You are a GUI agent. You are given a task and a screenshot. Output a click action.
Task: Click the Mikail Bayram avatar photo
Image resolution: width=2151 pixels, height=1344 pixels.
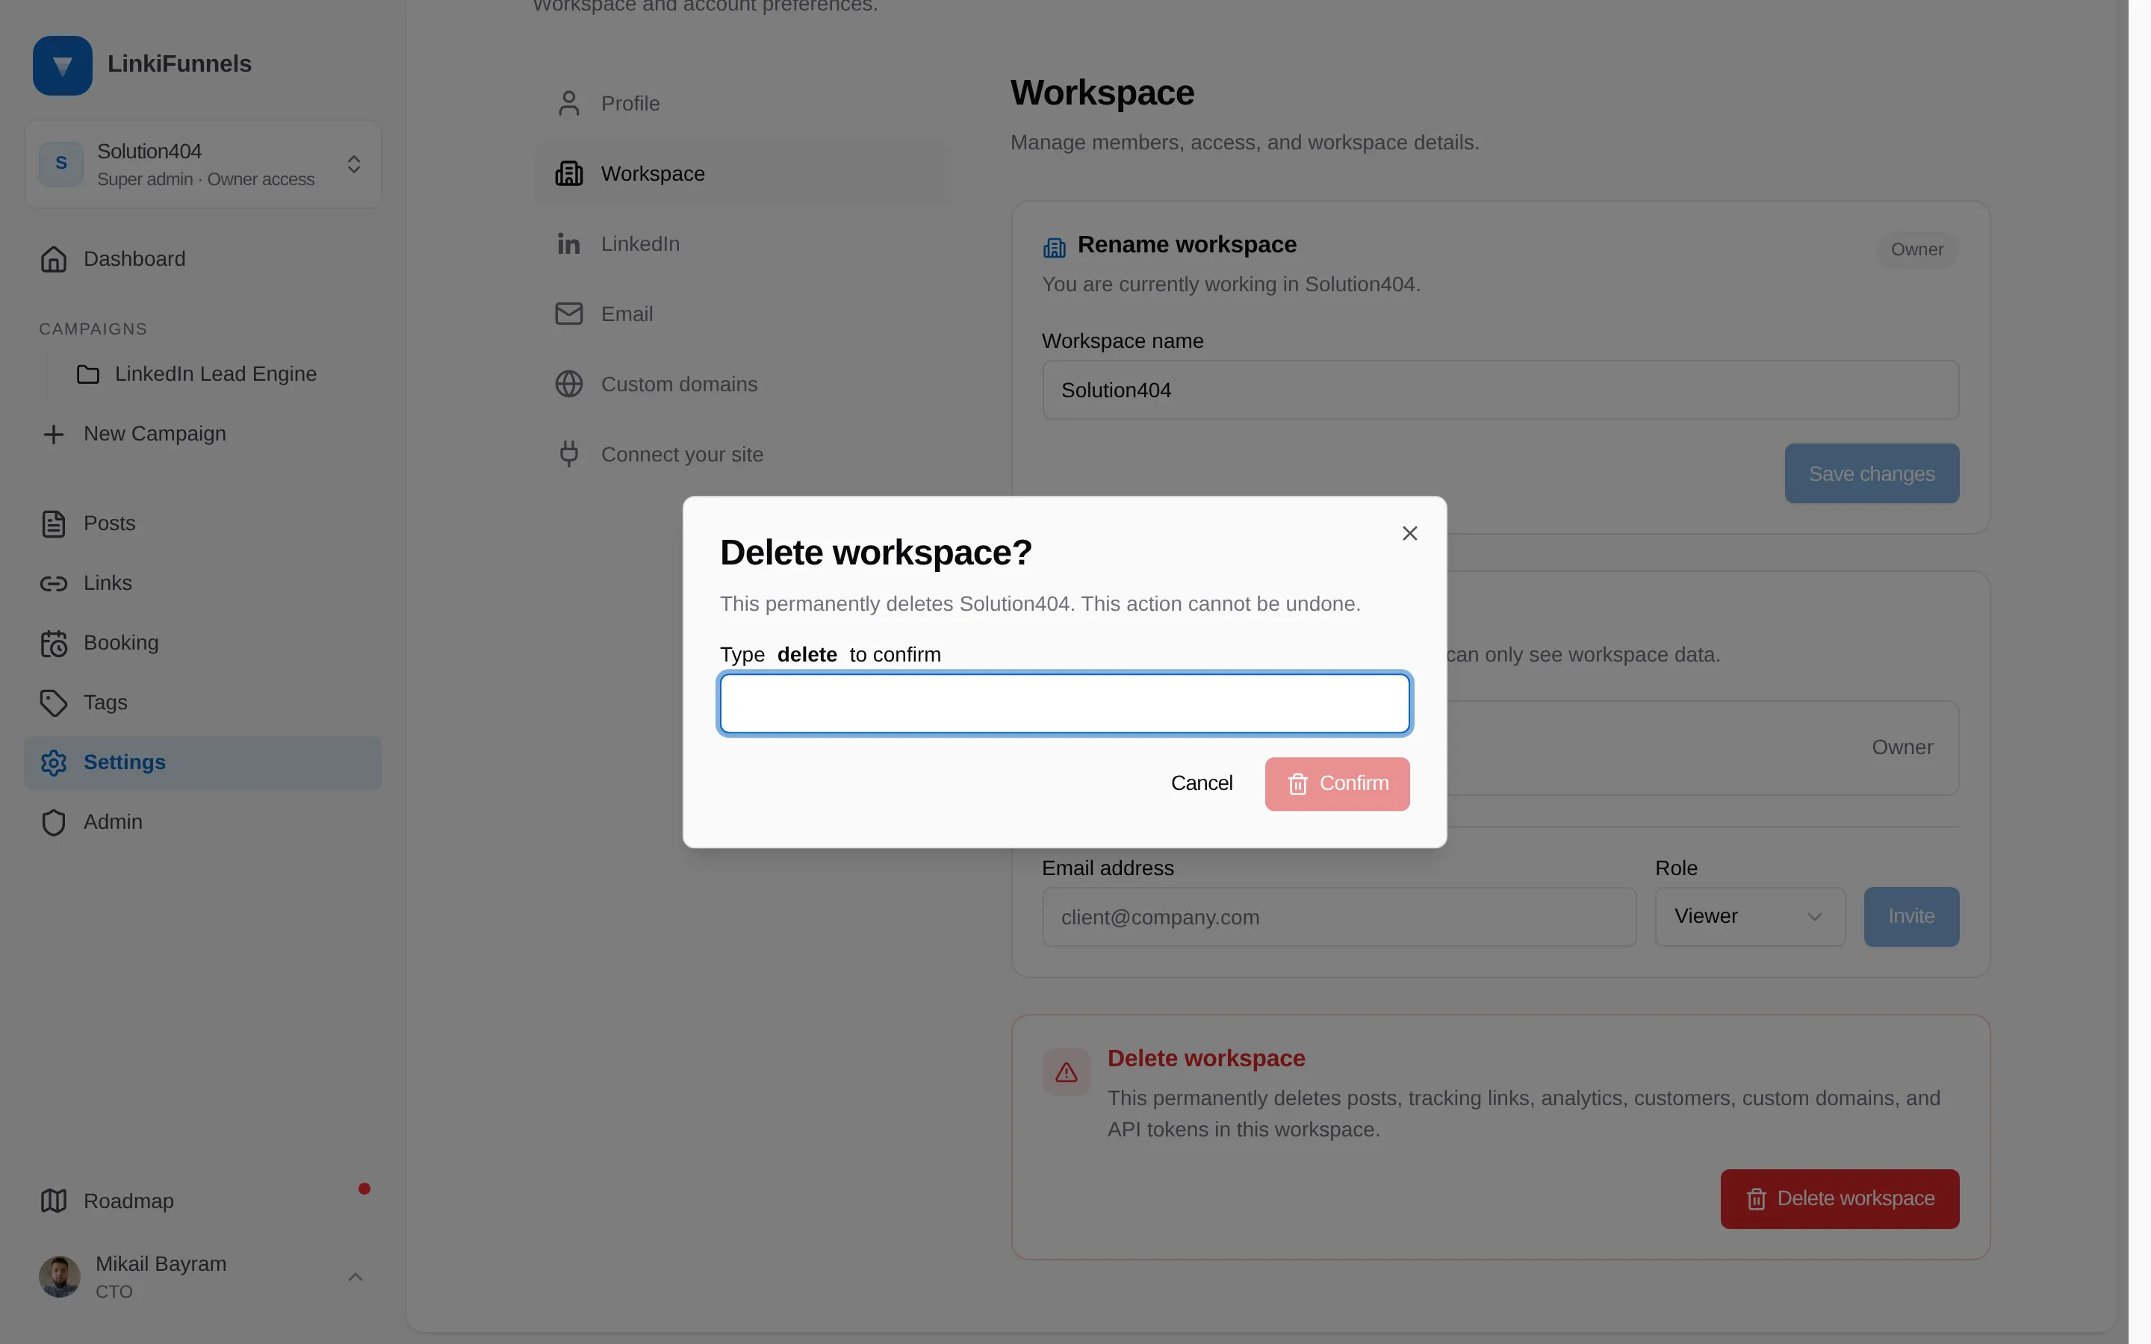[60, 1277]
